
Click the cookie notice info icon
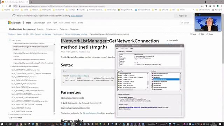click(x=14, y=16)
